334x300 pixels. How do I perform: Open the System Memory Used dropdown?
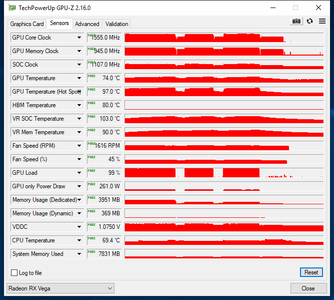click(79, 254)
